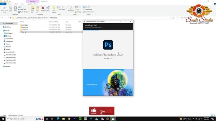The width and height of the screenshot is (216, 121).
Task: Click the Manage contextual tab
Action: click(x=32, y=1)
